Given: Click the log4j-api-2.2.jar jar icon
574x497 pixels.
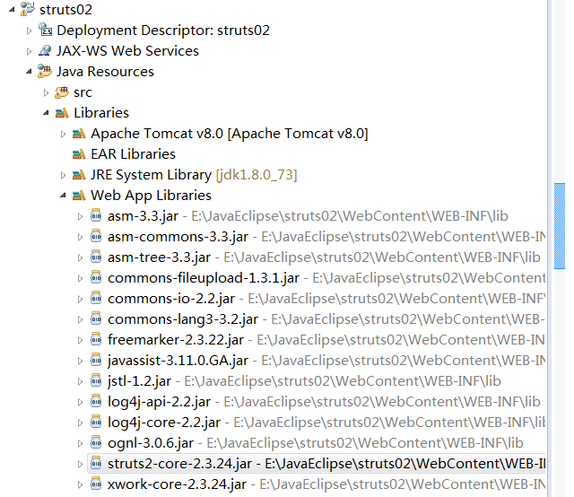Looking at the screenshot, I should point(96,402).
